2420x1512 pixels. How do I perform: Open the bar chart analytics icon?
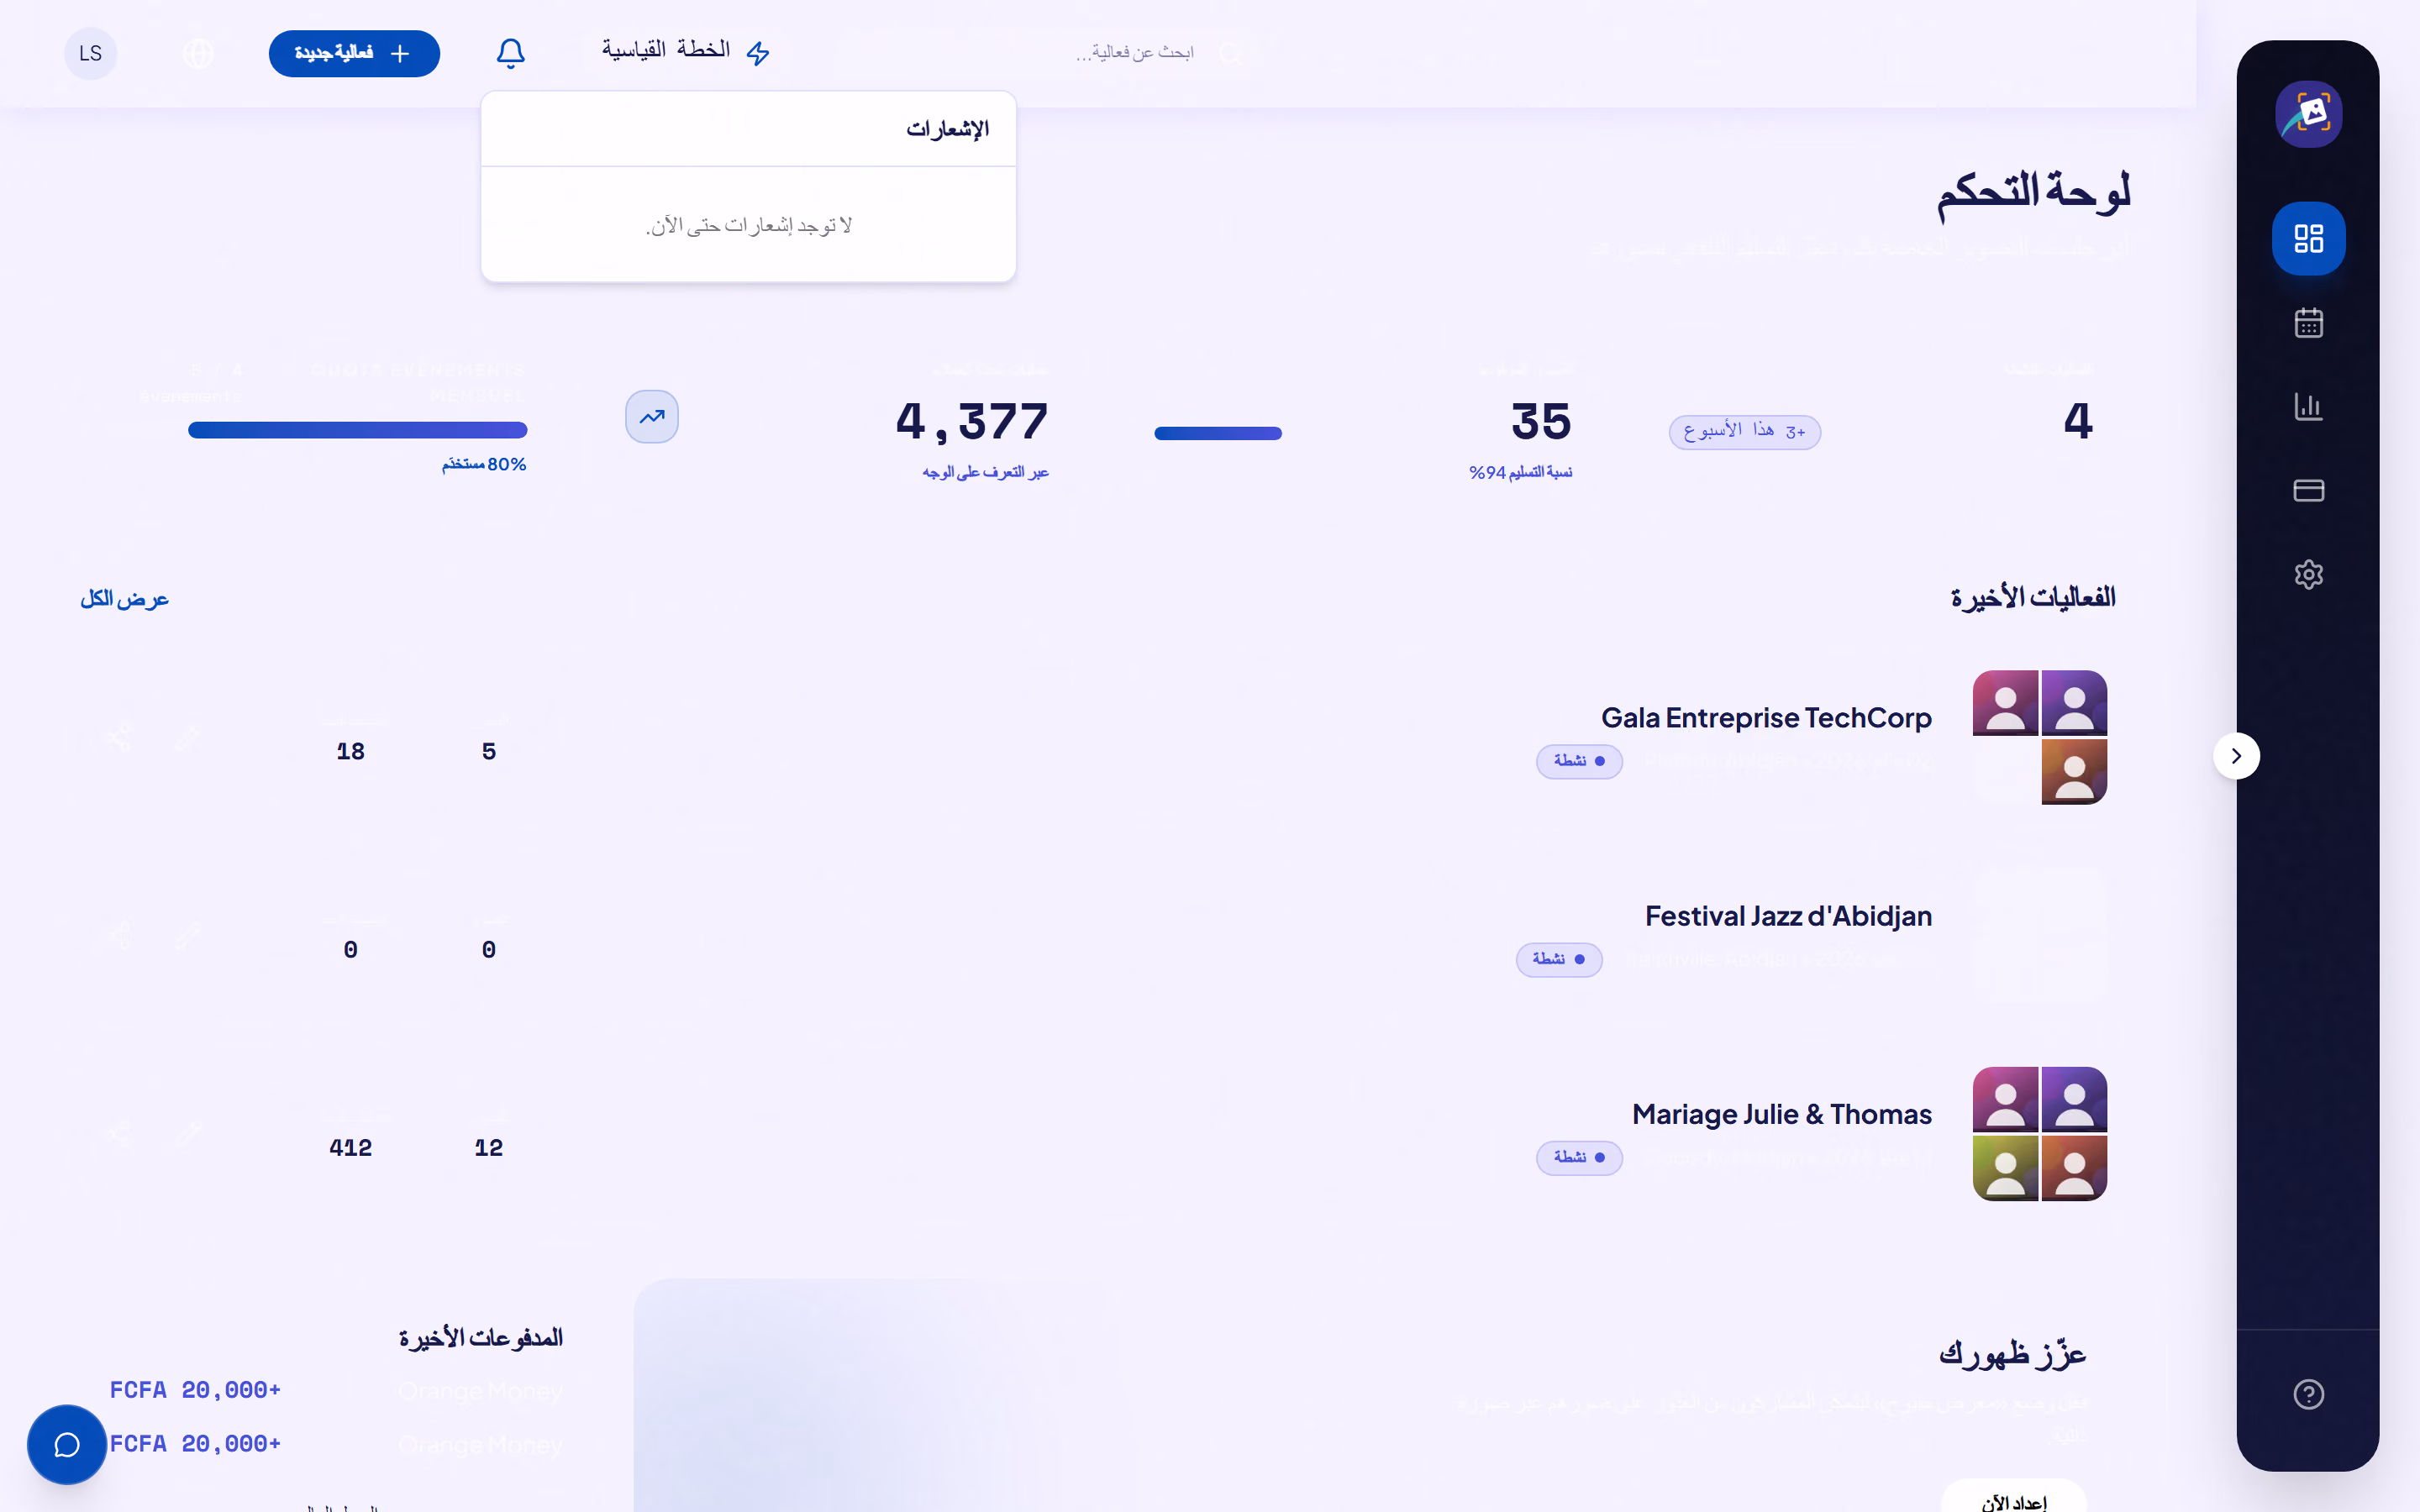click(2308, 406)
